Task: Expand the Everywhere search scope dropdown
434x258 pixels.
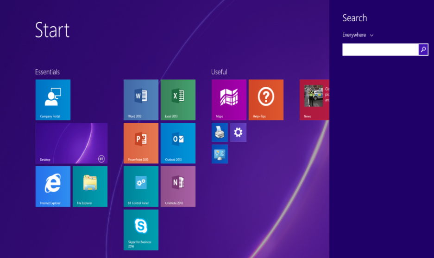Action: [x=358, y=35]
